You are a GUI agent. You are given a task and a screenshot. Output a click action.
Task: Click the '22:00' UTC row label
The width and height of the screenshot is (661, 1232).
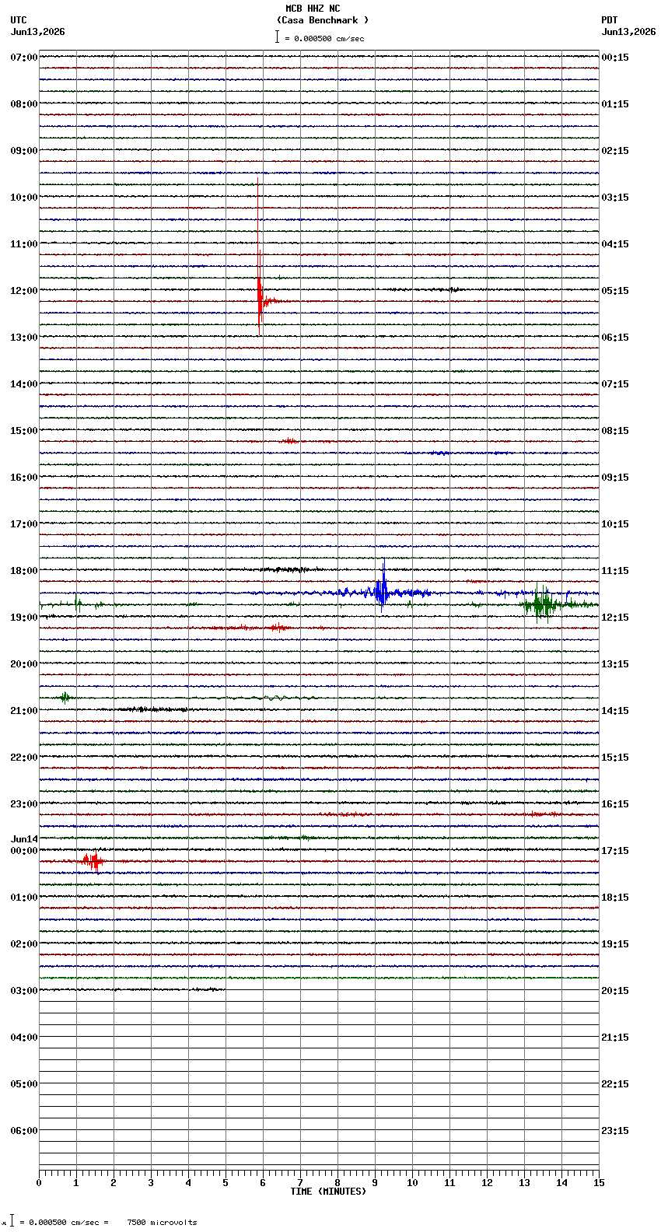tap(24, 758)
